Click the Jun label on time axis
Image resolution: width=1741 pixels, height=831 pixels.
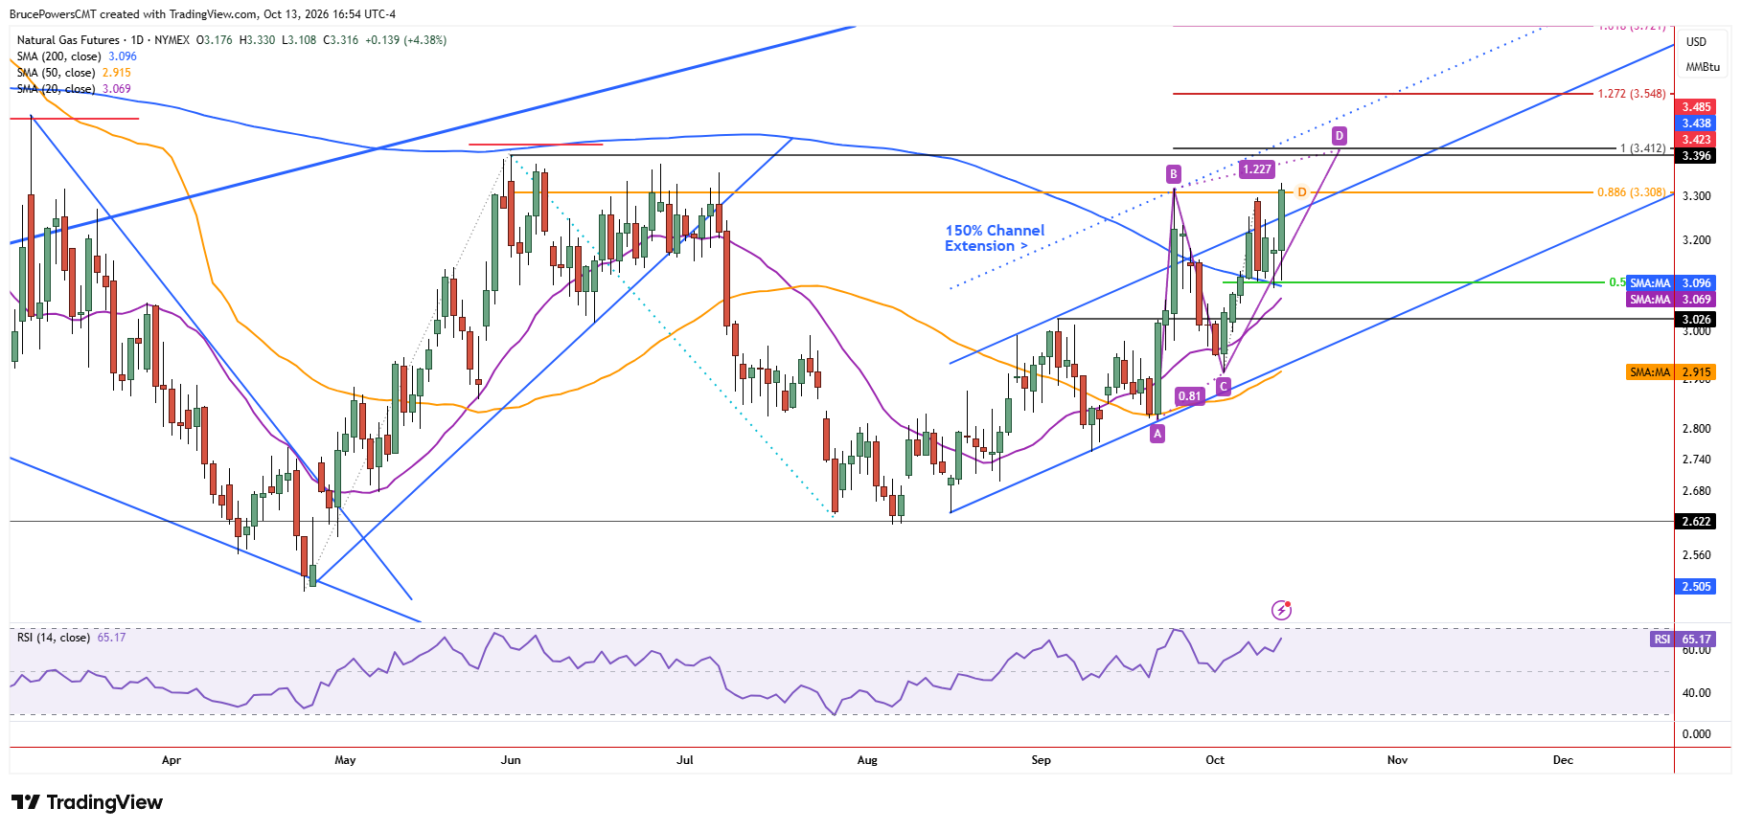pos(511,760)
